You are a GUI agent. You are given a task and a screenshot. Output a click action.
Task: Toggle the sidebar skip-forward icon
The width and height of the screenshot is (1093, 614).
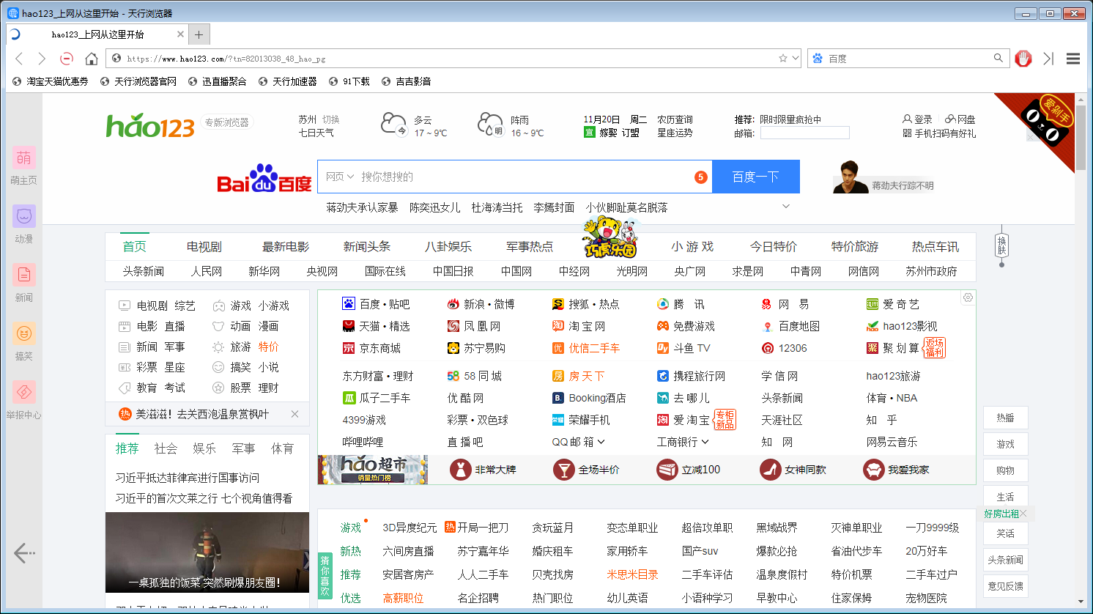point(1048,59)
